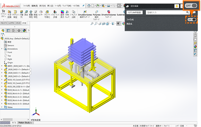Open ドキュメント比較 document compare
Viewport: 201px width, 127px height.
pyautogui.click(x=73, y=14)
